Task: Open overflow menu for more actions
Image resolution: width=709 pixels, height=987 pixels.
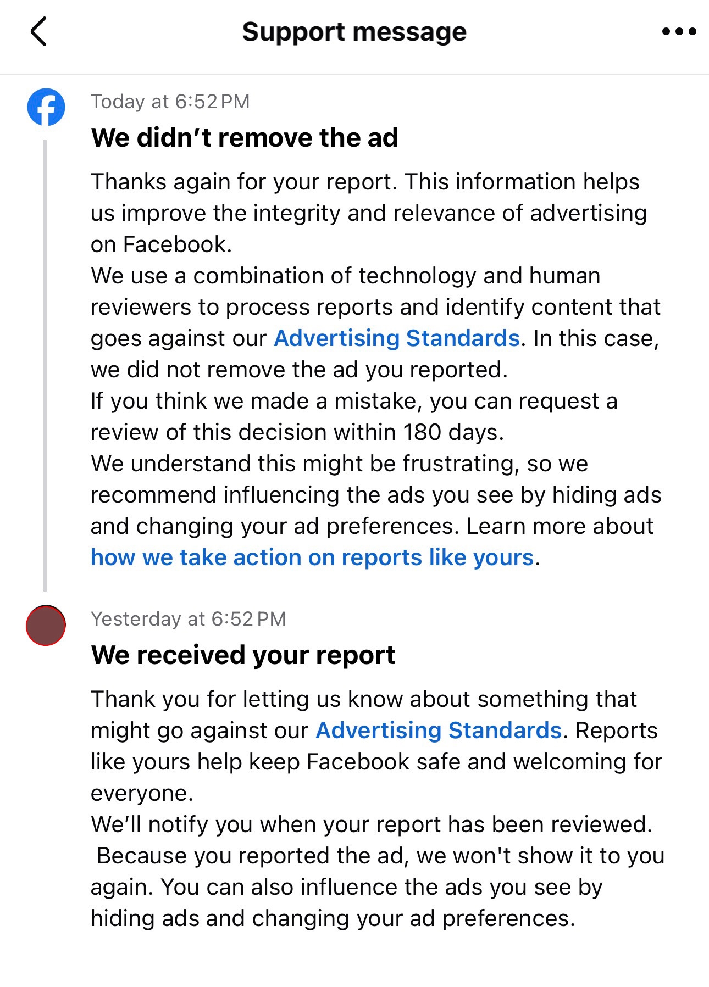Action: click(x=679, y=32)
